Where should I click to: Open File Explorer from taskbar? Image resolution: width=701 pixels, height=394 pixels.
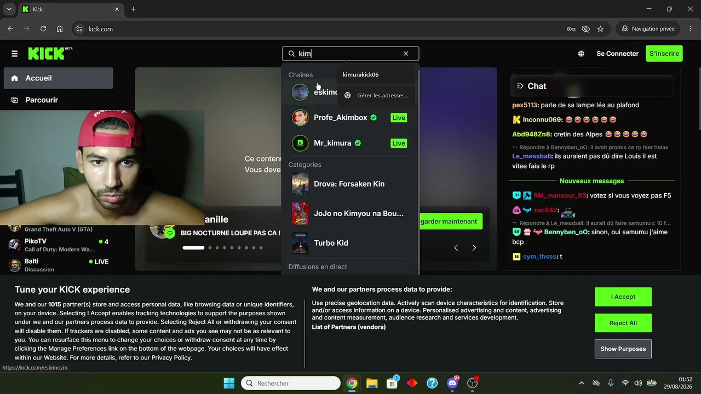372,383
